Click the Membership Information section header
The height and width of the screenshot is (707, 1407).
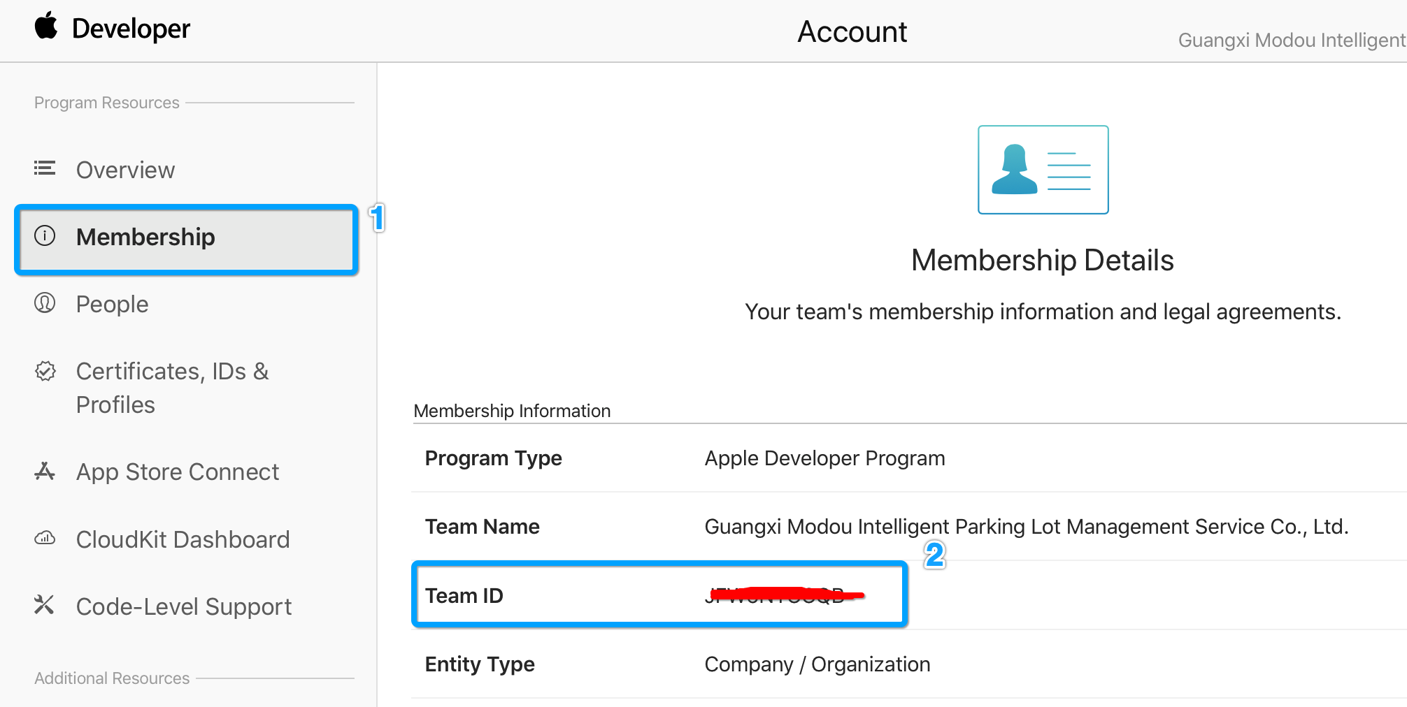512,411
